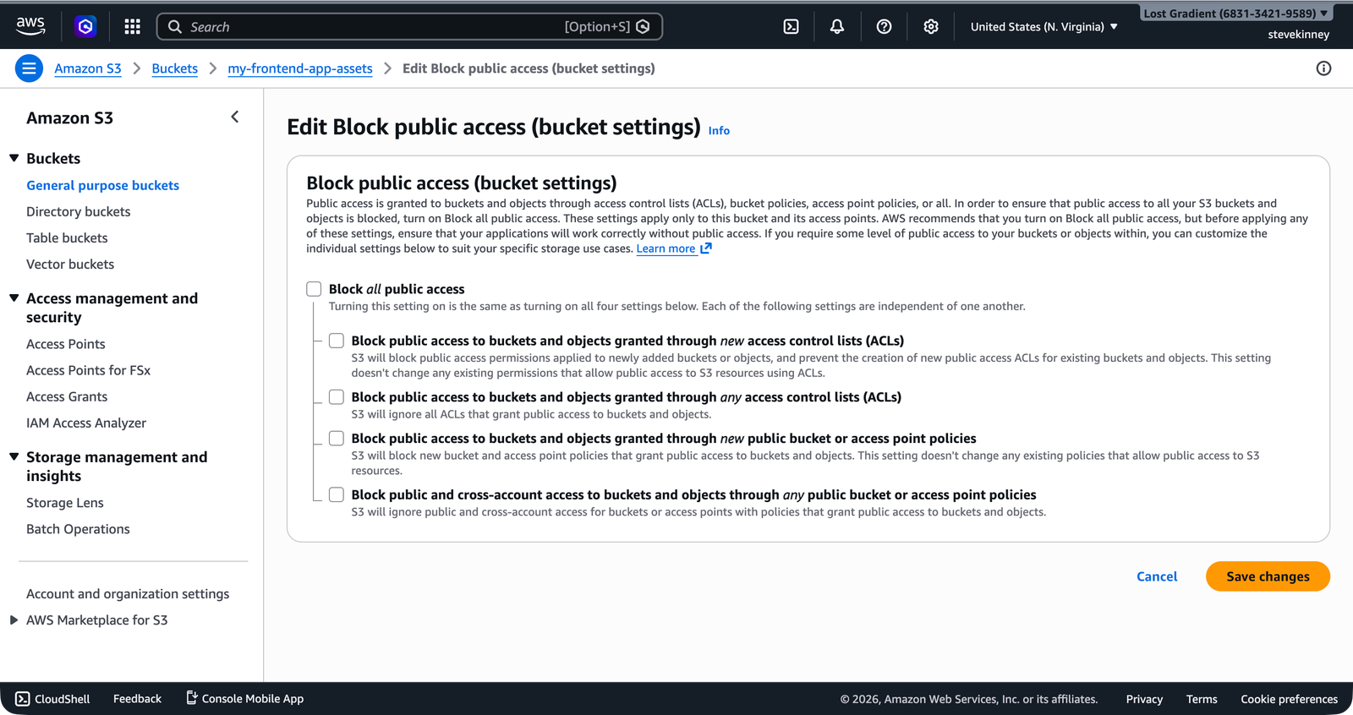Click the Cancel button
This screenshot has height=715, width=1353.
[1157, 576]
